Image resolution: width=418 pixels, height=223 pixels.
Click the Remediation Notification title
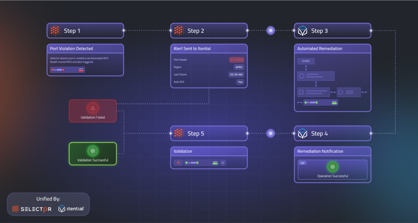tap(320, 151)
